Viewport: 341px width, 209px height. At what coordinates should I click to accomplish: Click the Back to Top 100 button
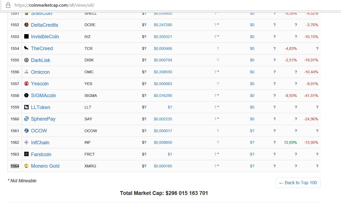(x=298, y=183)
